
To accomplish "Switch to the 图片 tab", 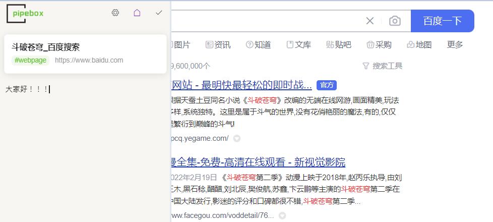I will point(180,45).
